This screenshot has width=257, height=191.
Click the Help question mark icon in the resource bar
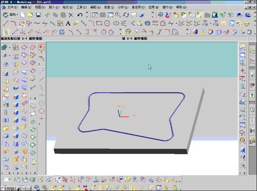pyautogui.click(x=252, y=95)
